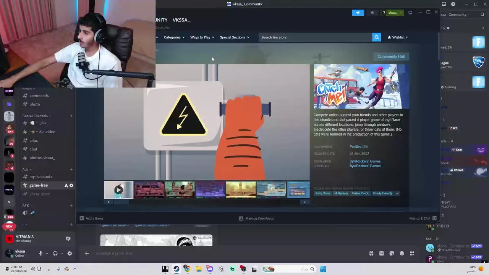Open the Ajr-video channel
Image resolution: width=489 pixels, height=275 pixels.
click(47, 132)
